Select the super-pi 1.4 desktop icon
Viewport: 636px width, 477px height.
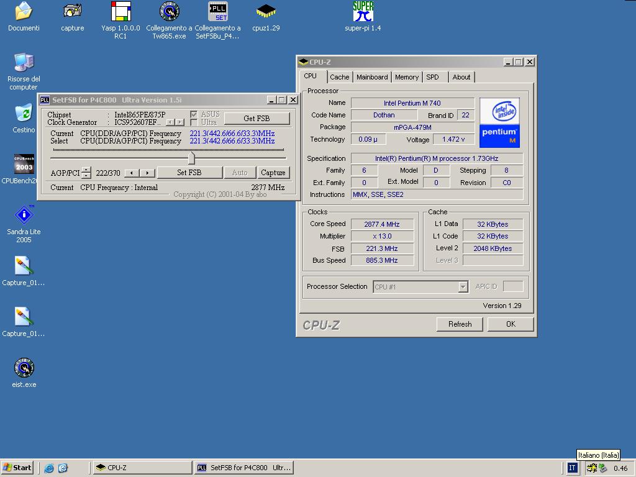coord(363,17)
